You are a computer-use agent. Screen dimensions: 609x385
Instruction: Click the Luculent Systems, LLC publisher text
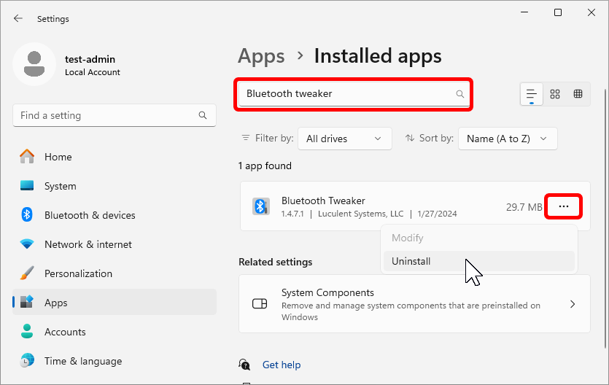(360, 214)
